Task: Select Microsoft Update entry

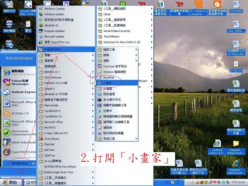Action: tap(66, 37)
